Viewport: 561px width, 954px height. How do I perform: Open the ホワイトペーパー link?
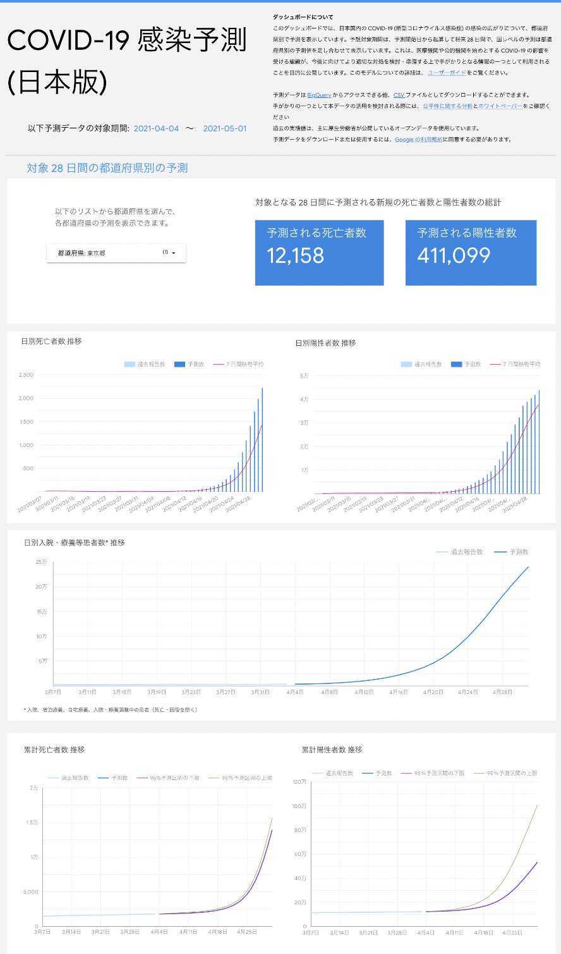coord(500,106)
